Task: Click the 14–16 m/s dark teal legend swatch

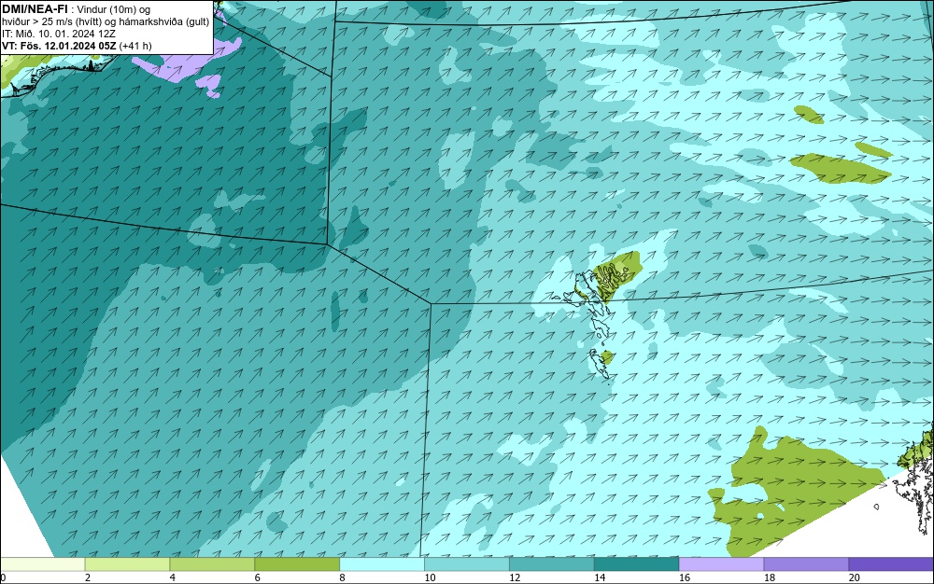Action: (x=637, y=563)
